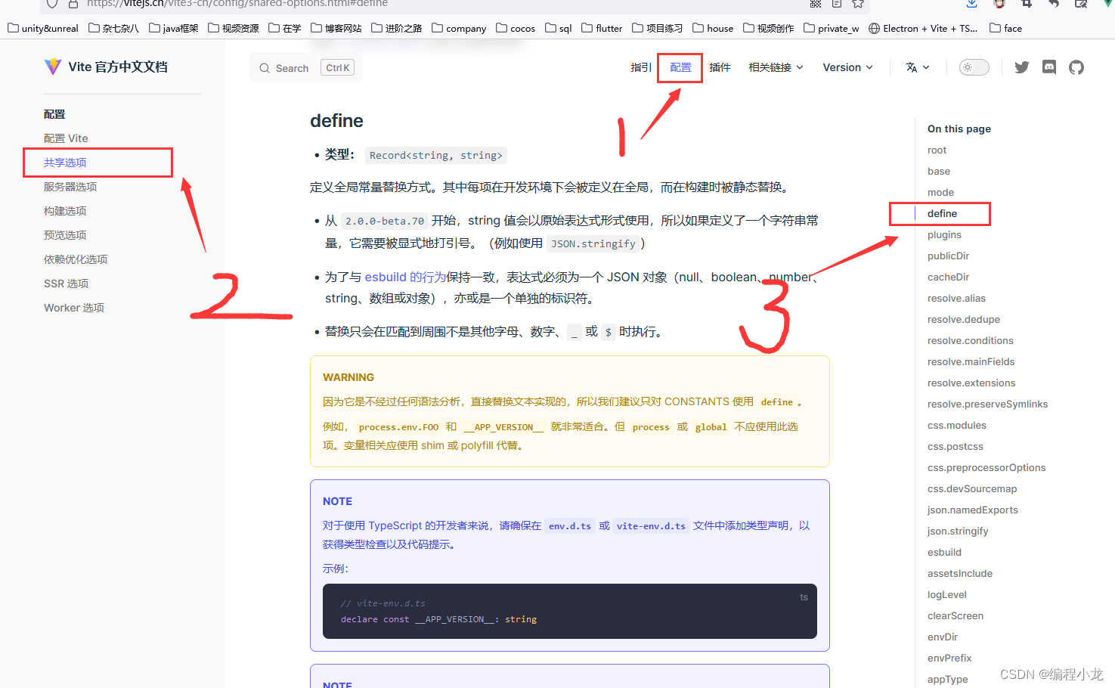Select 共享选项 in the sidebar
This screenshot has width=1115, height=688.
click(x=65, y=163)
